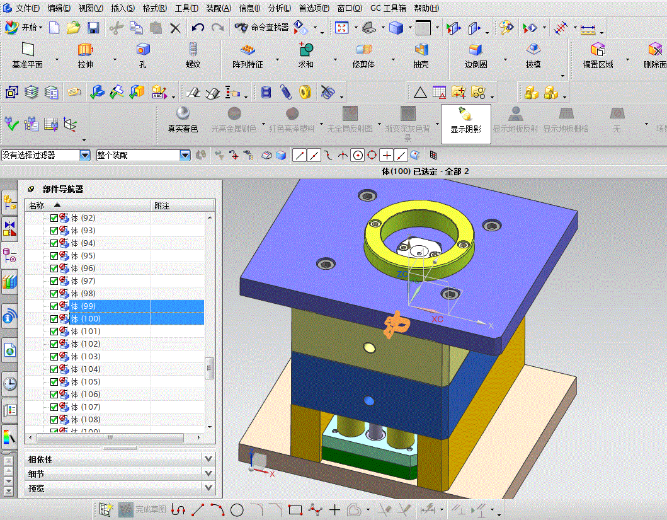Select the 体 (101) row
The width and height of the screenshot is (667, 520).
click(x=115, y=332)
